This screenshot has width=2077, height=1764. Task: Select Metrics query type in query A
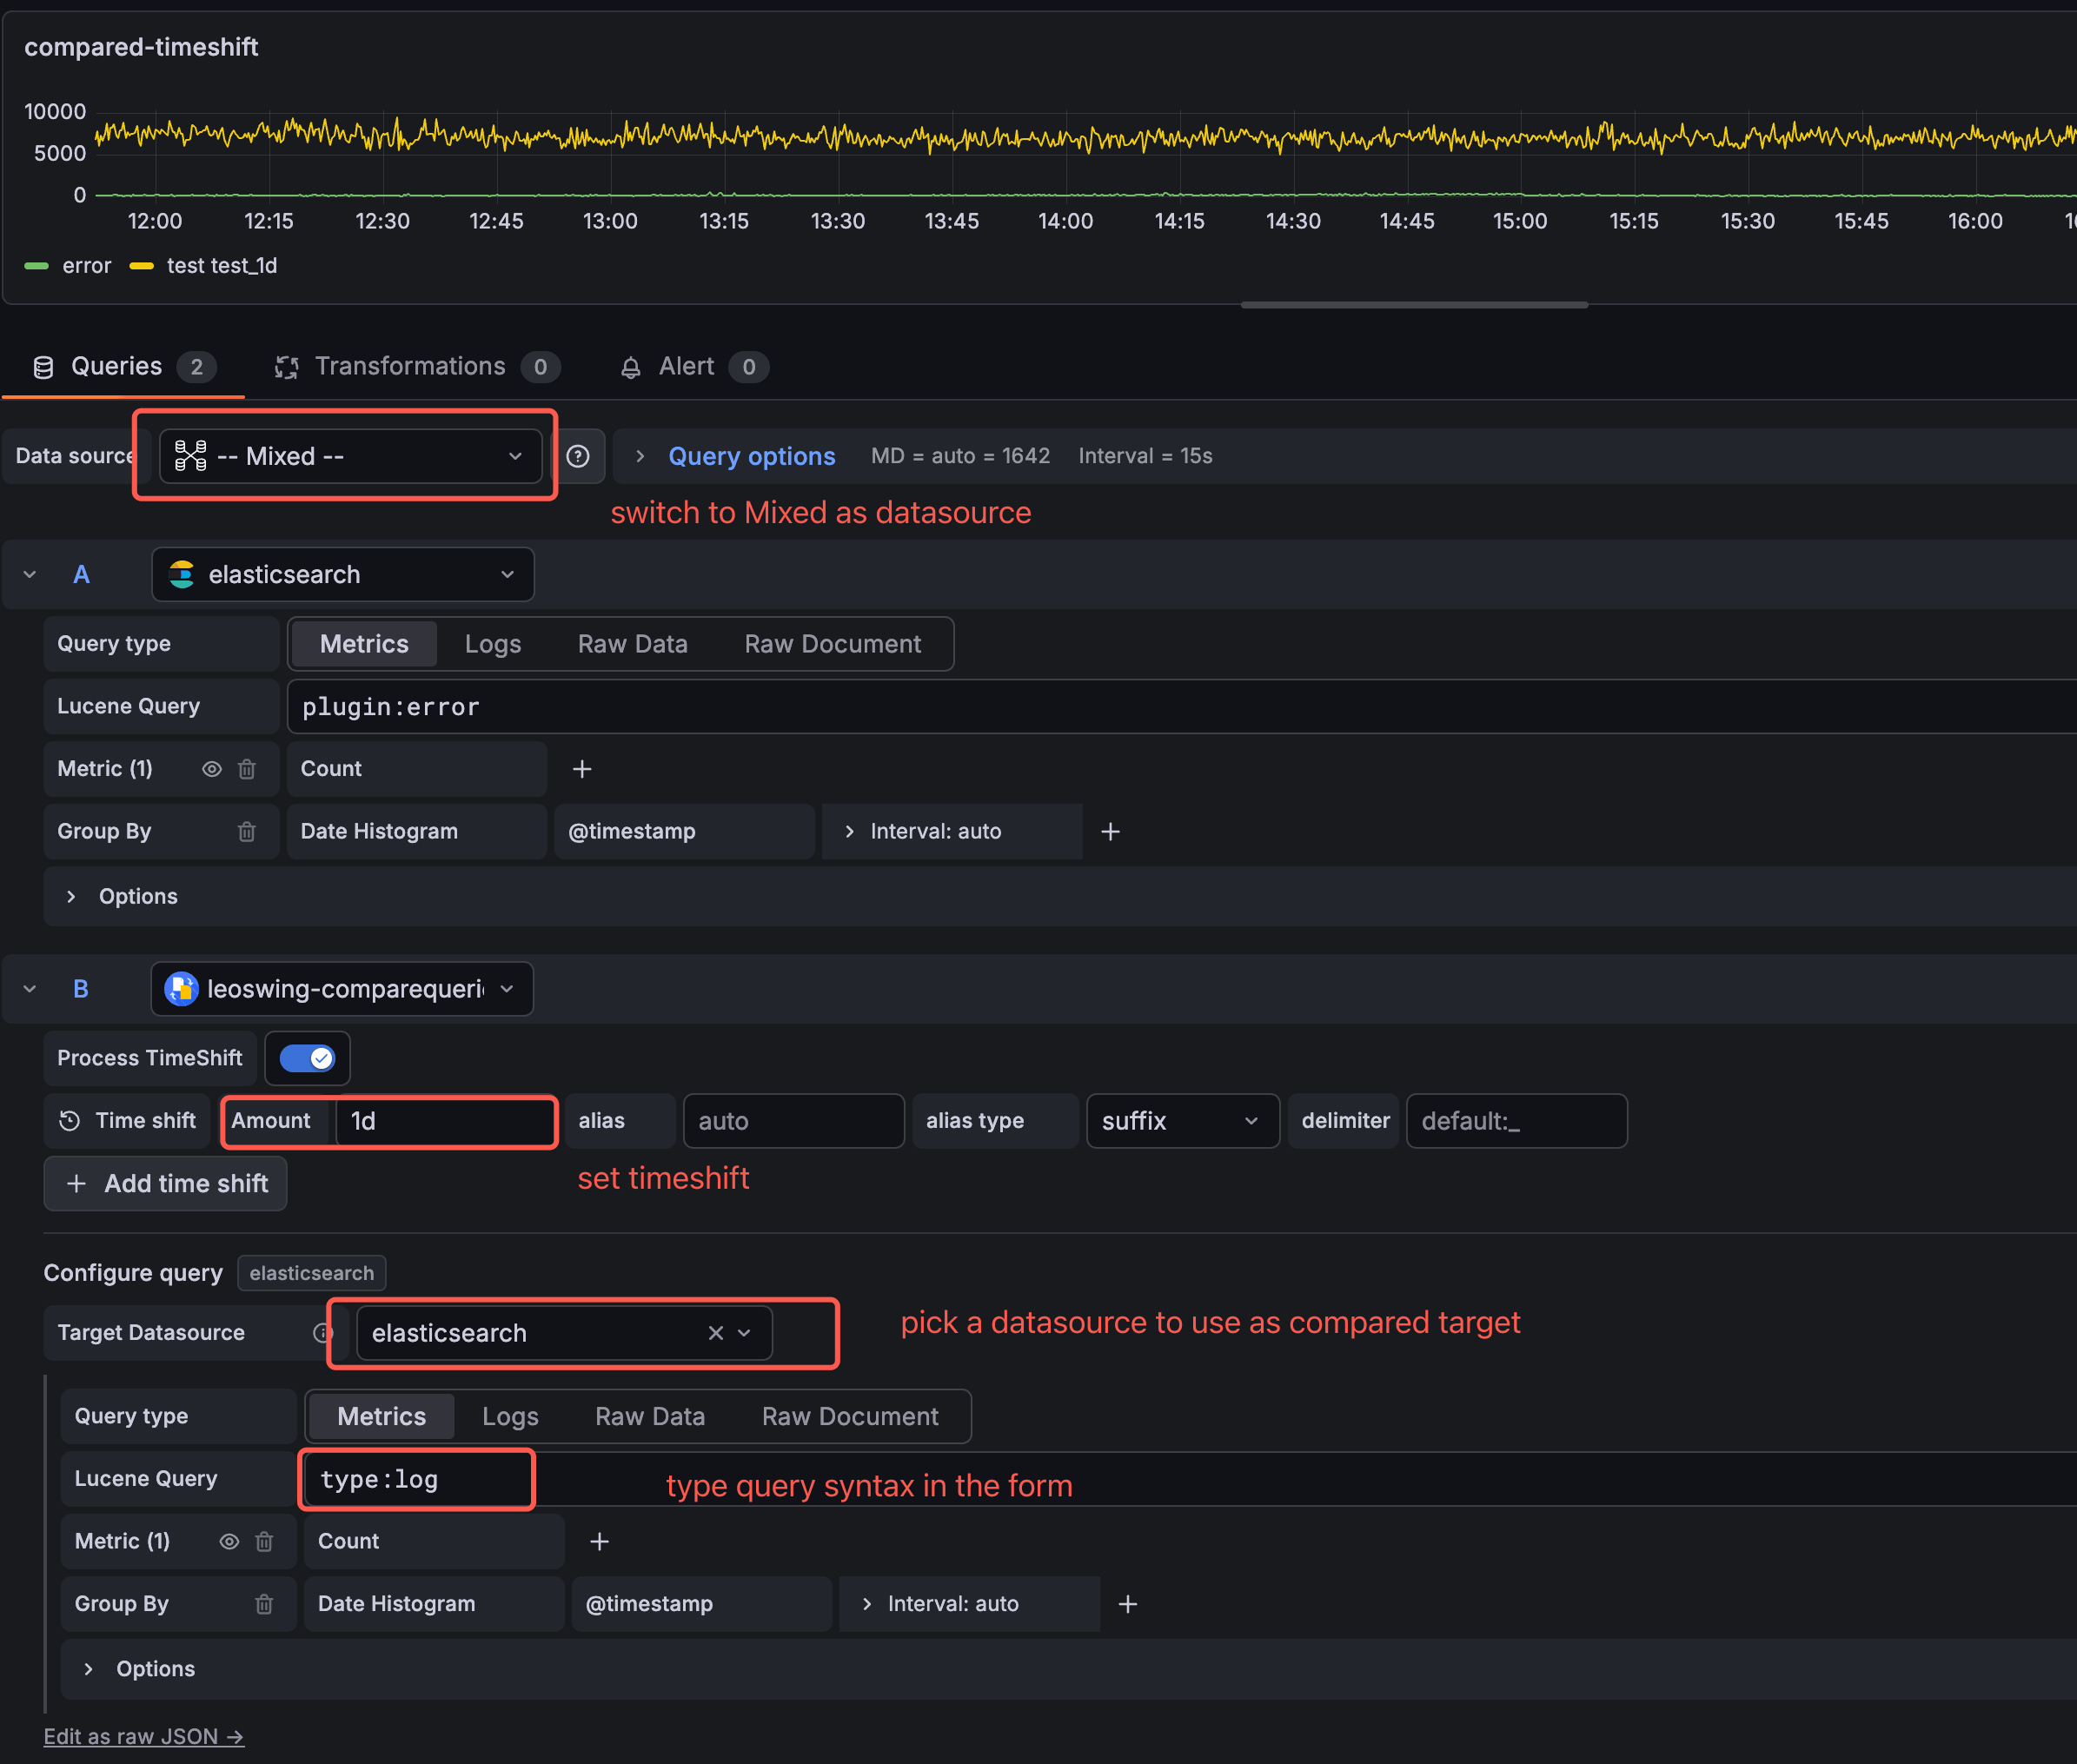364,644
